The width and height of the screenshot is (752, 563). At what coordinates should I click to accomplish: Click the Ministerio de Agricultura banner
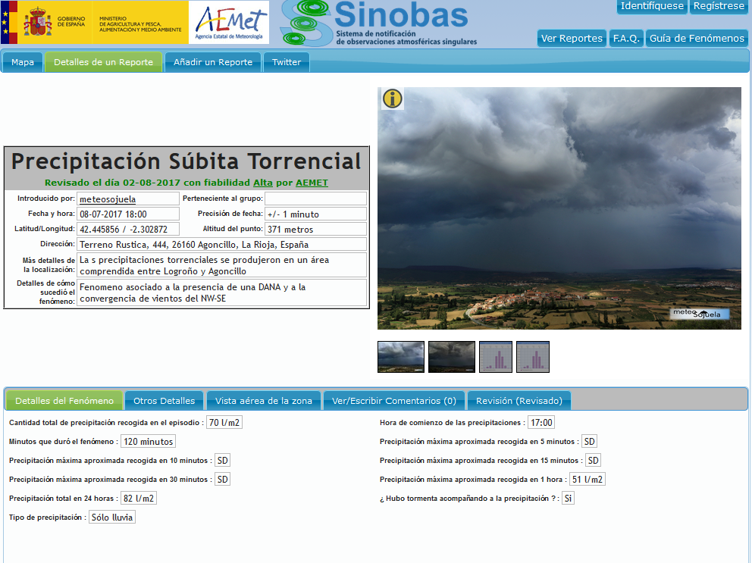point(140,24)
